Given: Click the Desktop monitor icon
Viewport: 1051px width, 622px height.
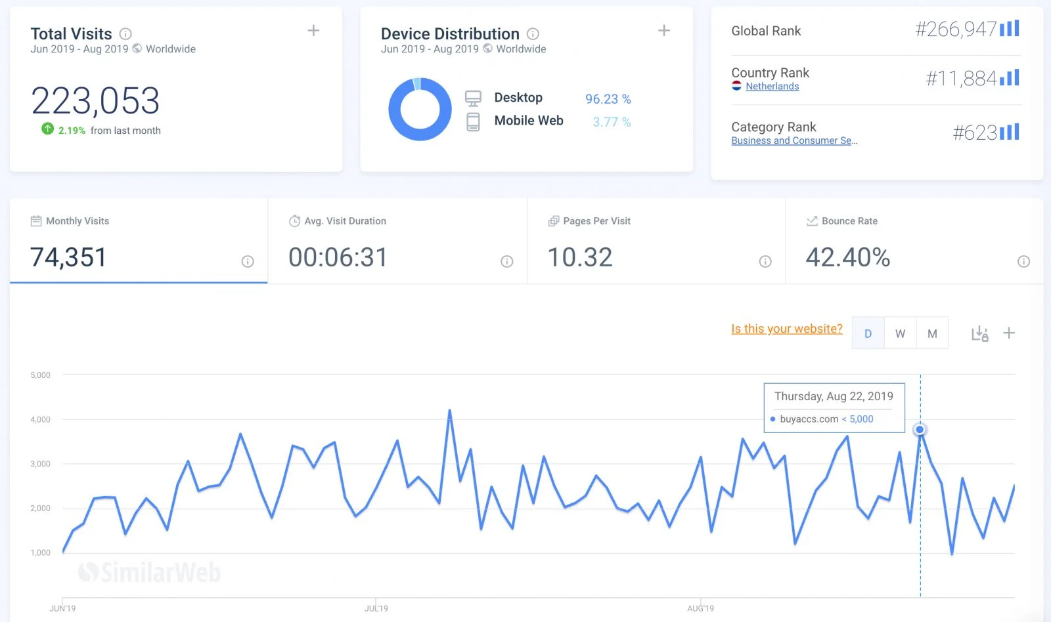Looking at the screenshot, I should click(473, 98).
